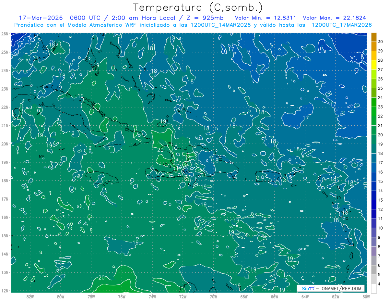Click longitude axis label "74W"

tap(152, 296)
